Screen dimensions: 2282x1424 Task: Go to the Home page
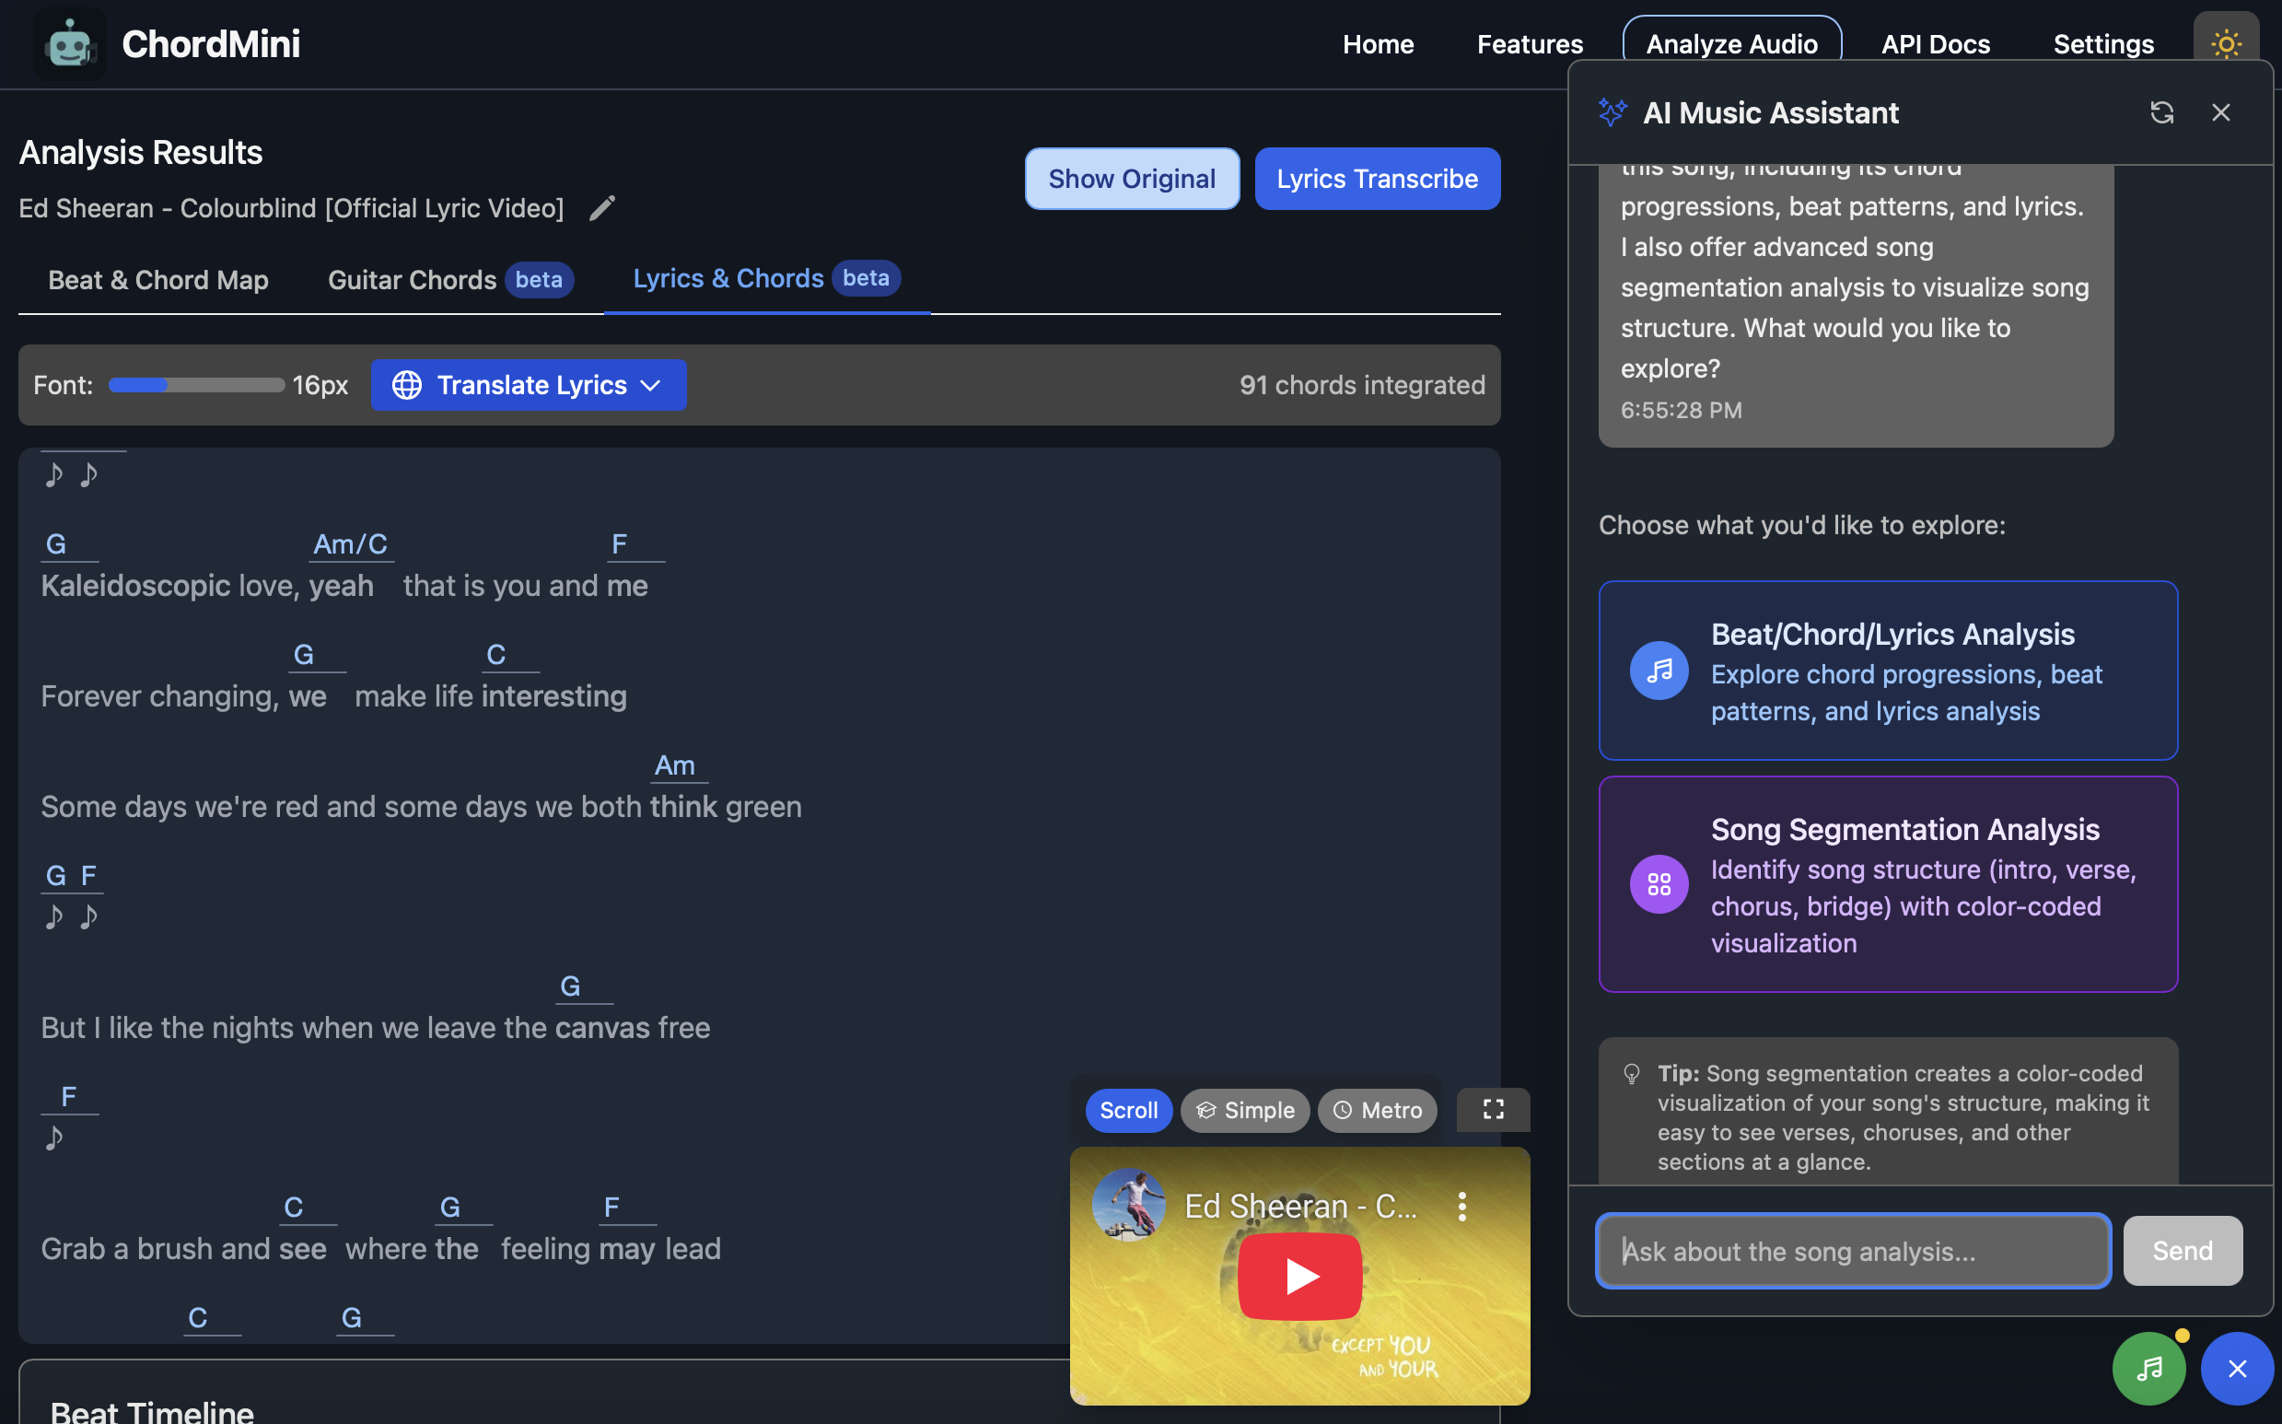coord(1379,44)
